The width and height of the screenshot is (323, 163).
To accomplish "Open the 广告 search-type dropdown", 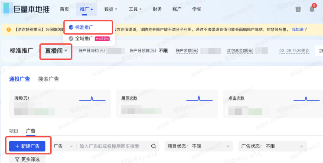I will 63,146.
